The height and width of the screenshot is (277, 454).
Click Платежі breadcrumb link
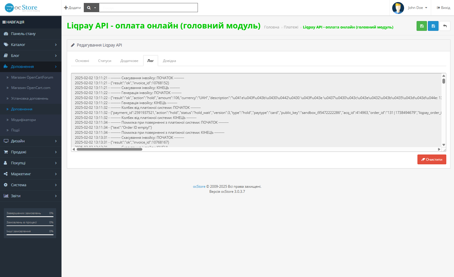point(291,27)
